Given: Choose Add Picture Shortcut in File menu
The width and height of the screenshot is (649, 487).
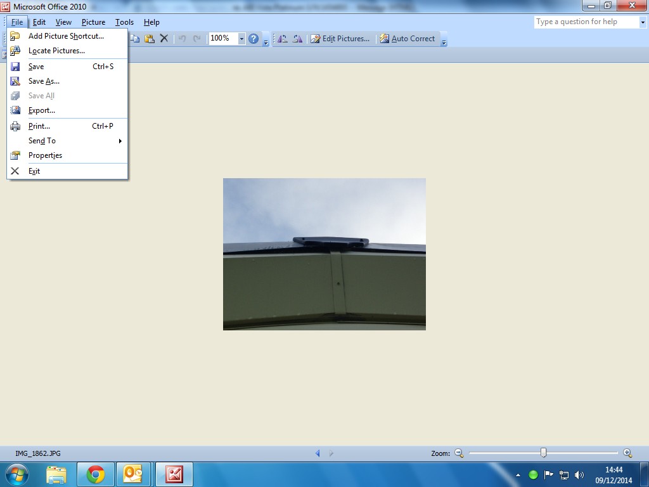Looking at the screenshot, I should 67,36.
